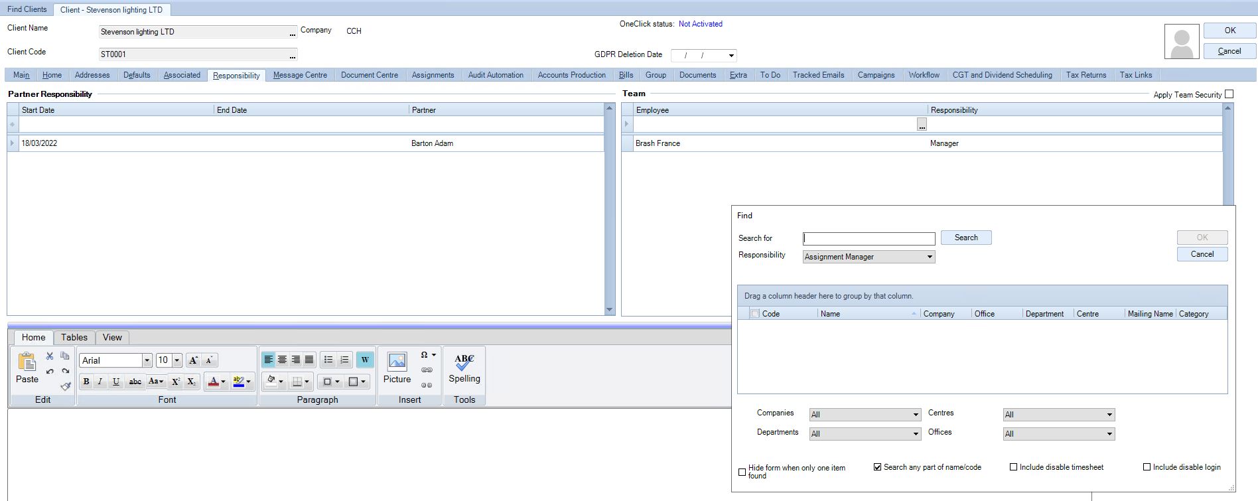Click Cancel in the Find dialog
The height and width of the screenshot is (501, 1258).
1202,254
